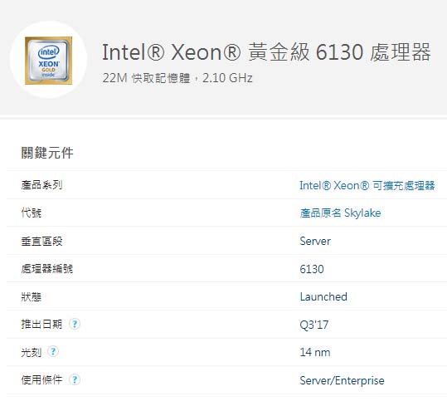Click the Server/Enterprise use condition value
This screenshot has height=401, width=447.
342,380
